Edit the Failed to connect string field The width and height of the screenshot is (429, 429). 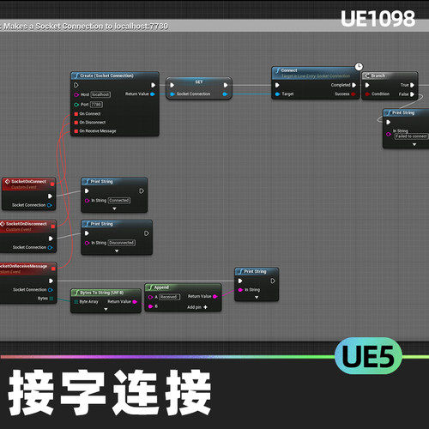[x=411, y=136]
